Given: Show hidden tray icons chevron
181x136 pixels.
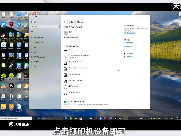Looking at the screenshot, I should click(149, 119).
